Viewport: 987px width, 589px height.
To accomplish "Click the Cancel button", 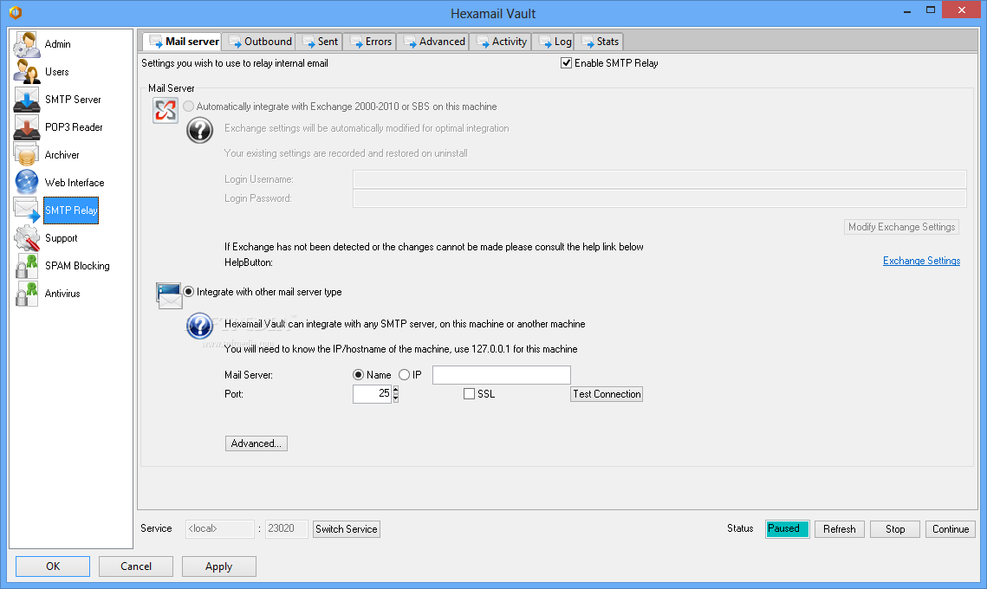I will [x=136, y=566].
